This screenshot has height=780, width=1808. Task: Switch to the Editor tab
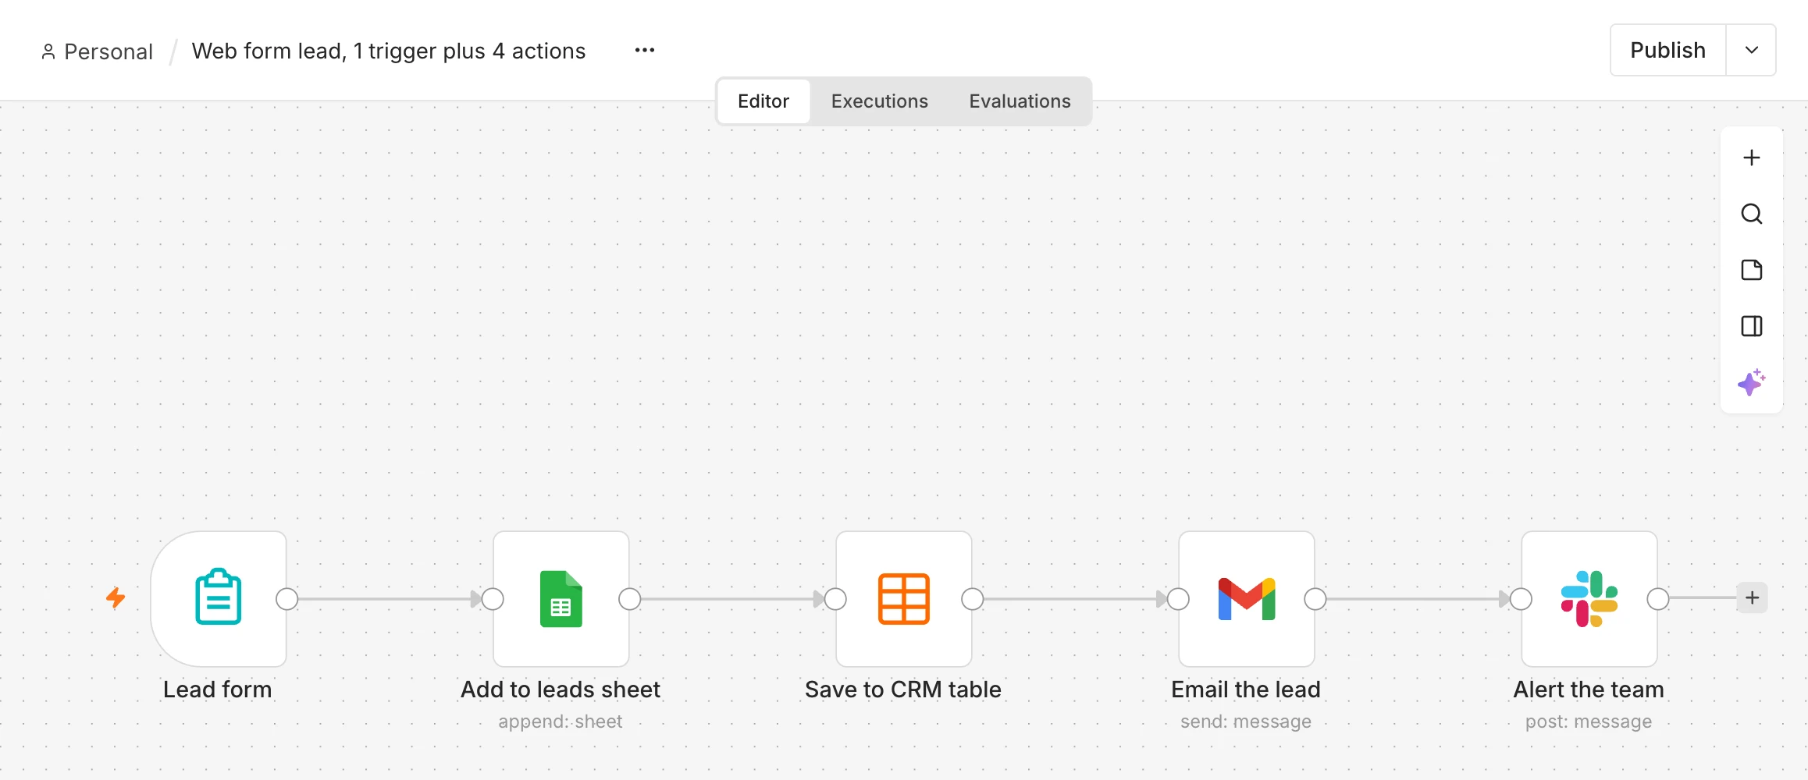763,101
